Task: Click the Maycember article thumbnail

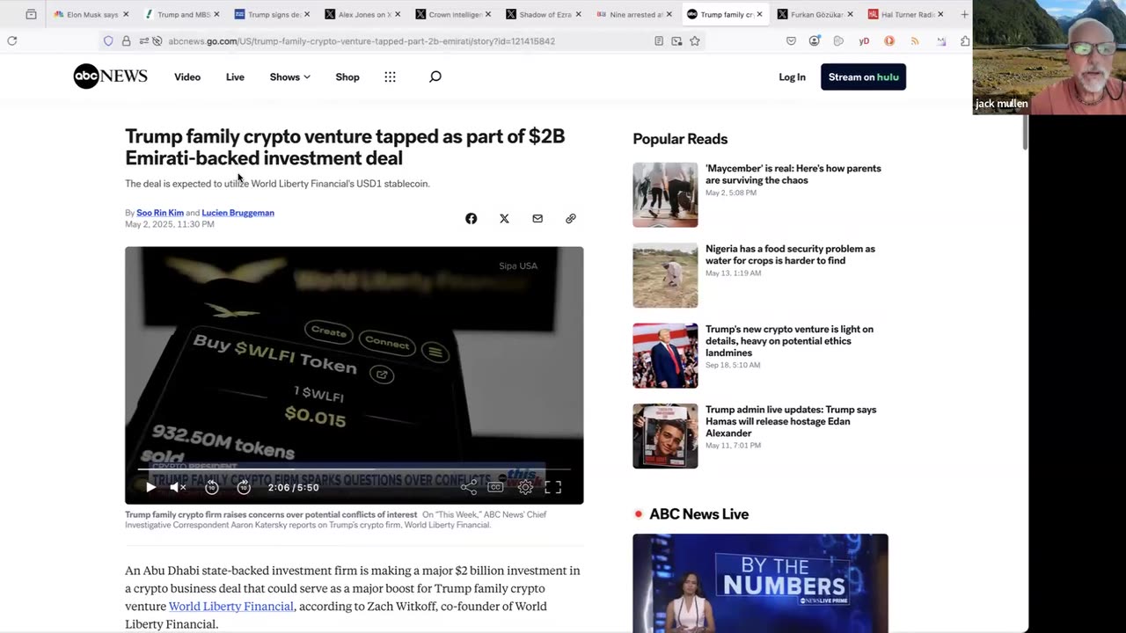Action: point(665,194)
